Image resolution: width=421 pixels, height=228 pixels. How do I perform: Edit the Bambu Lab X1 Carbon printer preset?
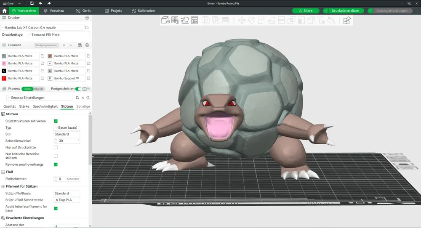pos(87,27)
